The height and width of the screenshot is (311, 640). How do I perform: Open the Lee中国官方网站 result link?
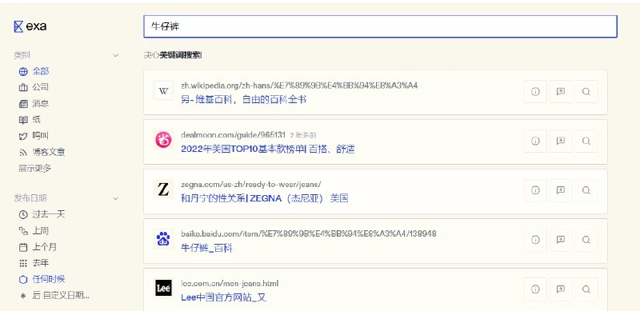(x=224, y=297)
